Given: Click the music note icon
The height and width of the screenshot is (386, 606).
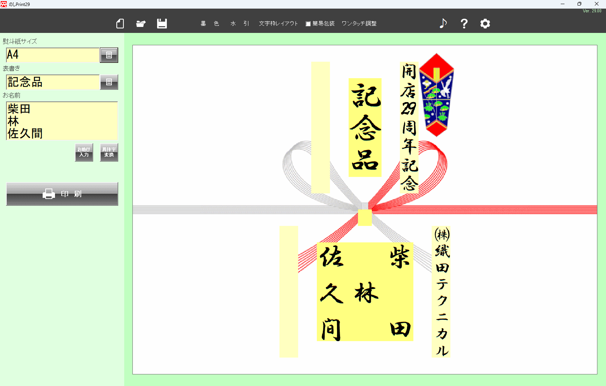Looking at the screenshot, I should [x=443, y=24].
